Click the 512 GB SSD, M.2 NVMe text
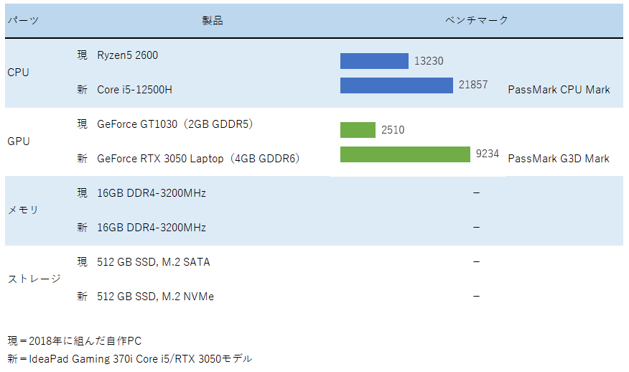The height and width of the screenshot is (372, 629). (155, 297)
